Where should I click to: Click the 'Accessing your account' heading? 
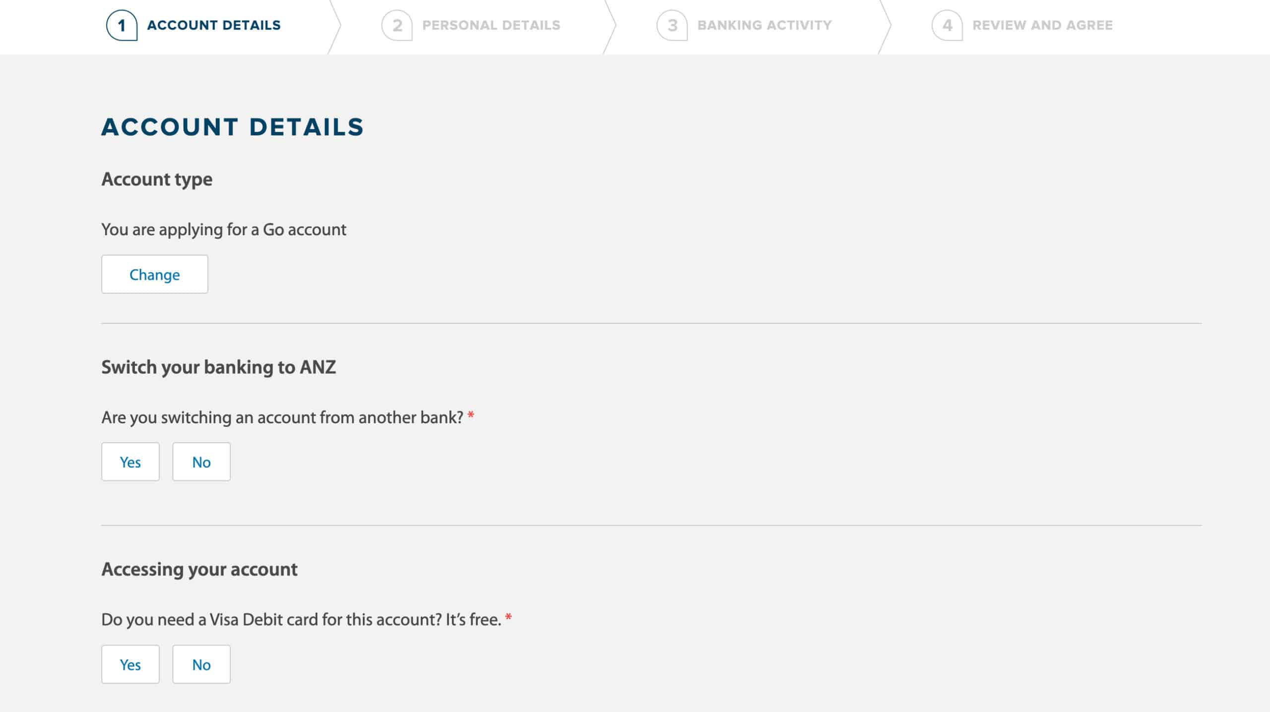[x=199, y=570]
